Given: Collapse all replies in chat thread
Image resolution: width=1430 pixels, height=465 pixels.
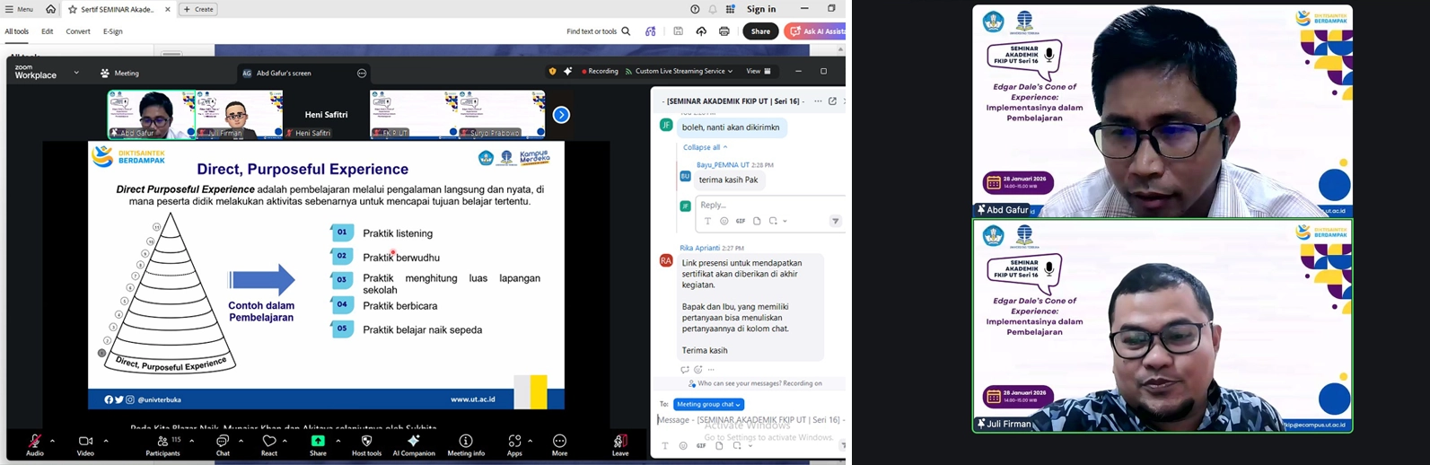Looking at the screenshot, I should (705, 147).
